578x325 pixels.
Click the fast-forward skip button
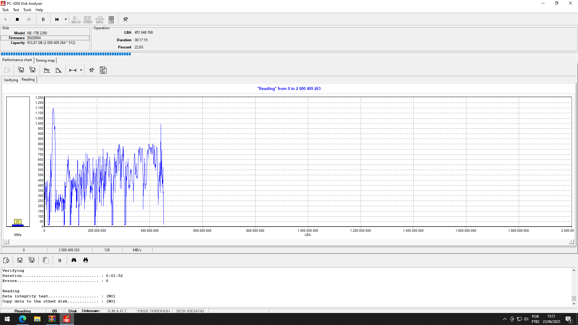pyautogui.click(x=57, y=19)
